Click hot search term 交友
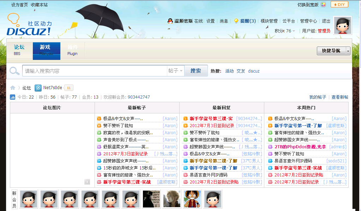The image size is (361, 211). pyautogui.click(x=241, y=71)
